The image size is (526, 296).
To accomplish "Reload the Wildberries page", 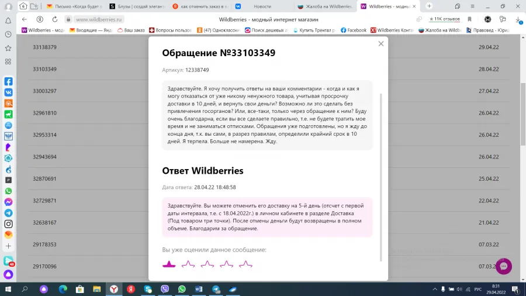I will (55, 19).
